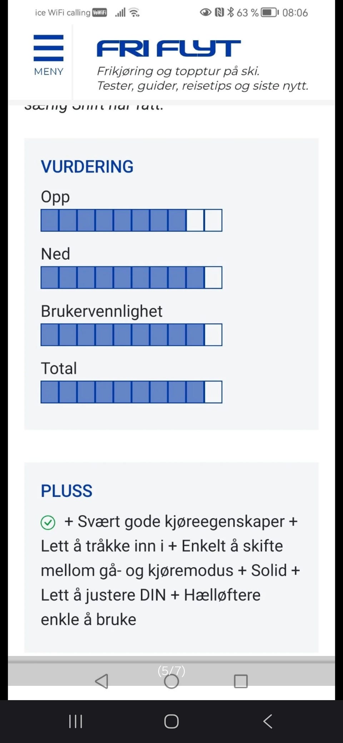Click the PLUSS heading
This screenshot has width=343, height=743.
click(66, 491)
